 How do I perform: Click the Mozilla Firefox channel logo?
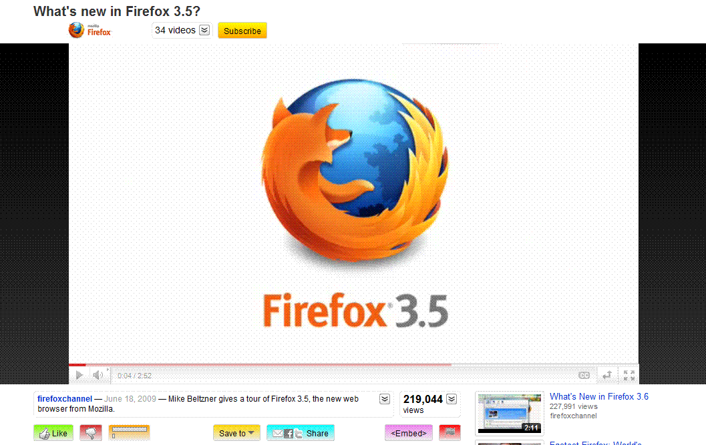90,30
